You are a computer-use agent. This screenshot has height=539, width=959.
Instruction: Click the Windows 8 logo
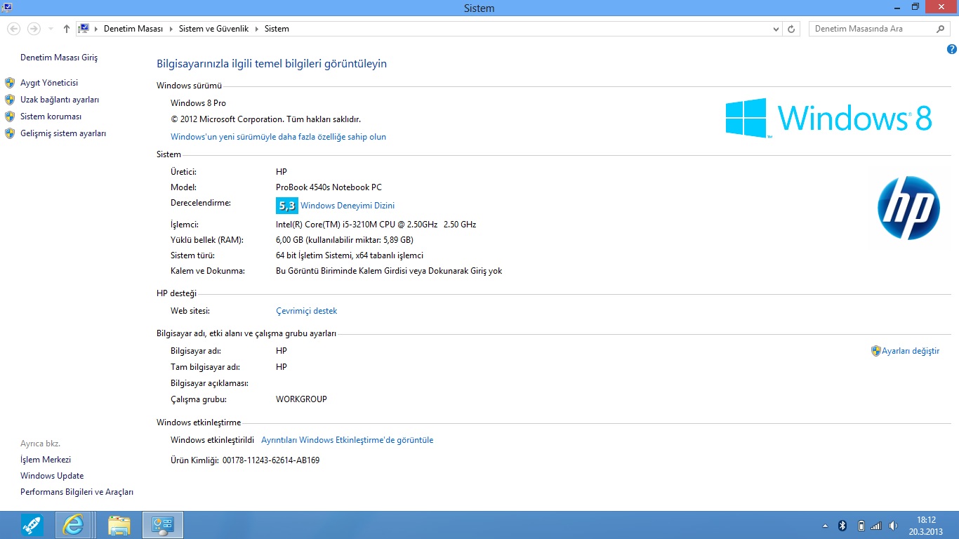[828, 117]
